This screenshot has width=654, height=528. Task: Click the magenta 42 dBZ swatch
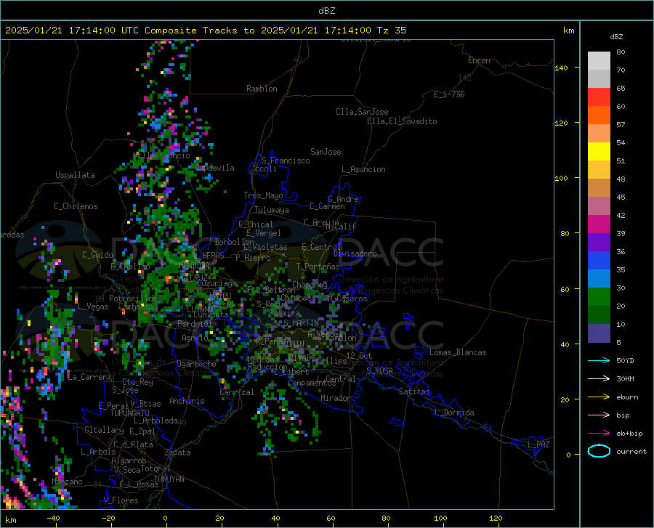(x=599, y=224)
